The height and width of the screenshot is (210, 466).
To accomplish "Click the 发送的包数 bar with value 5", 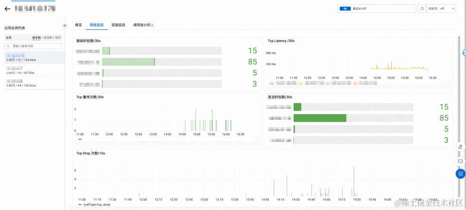I will 353,129.
